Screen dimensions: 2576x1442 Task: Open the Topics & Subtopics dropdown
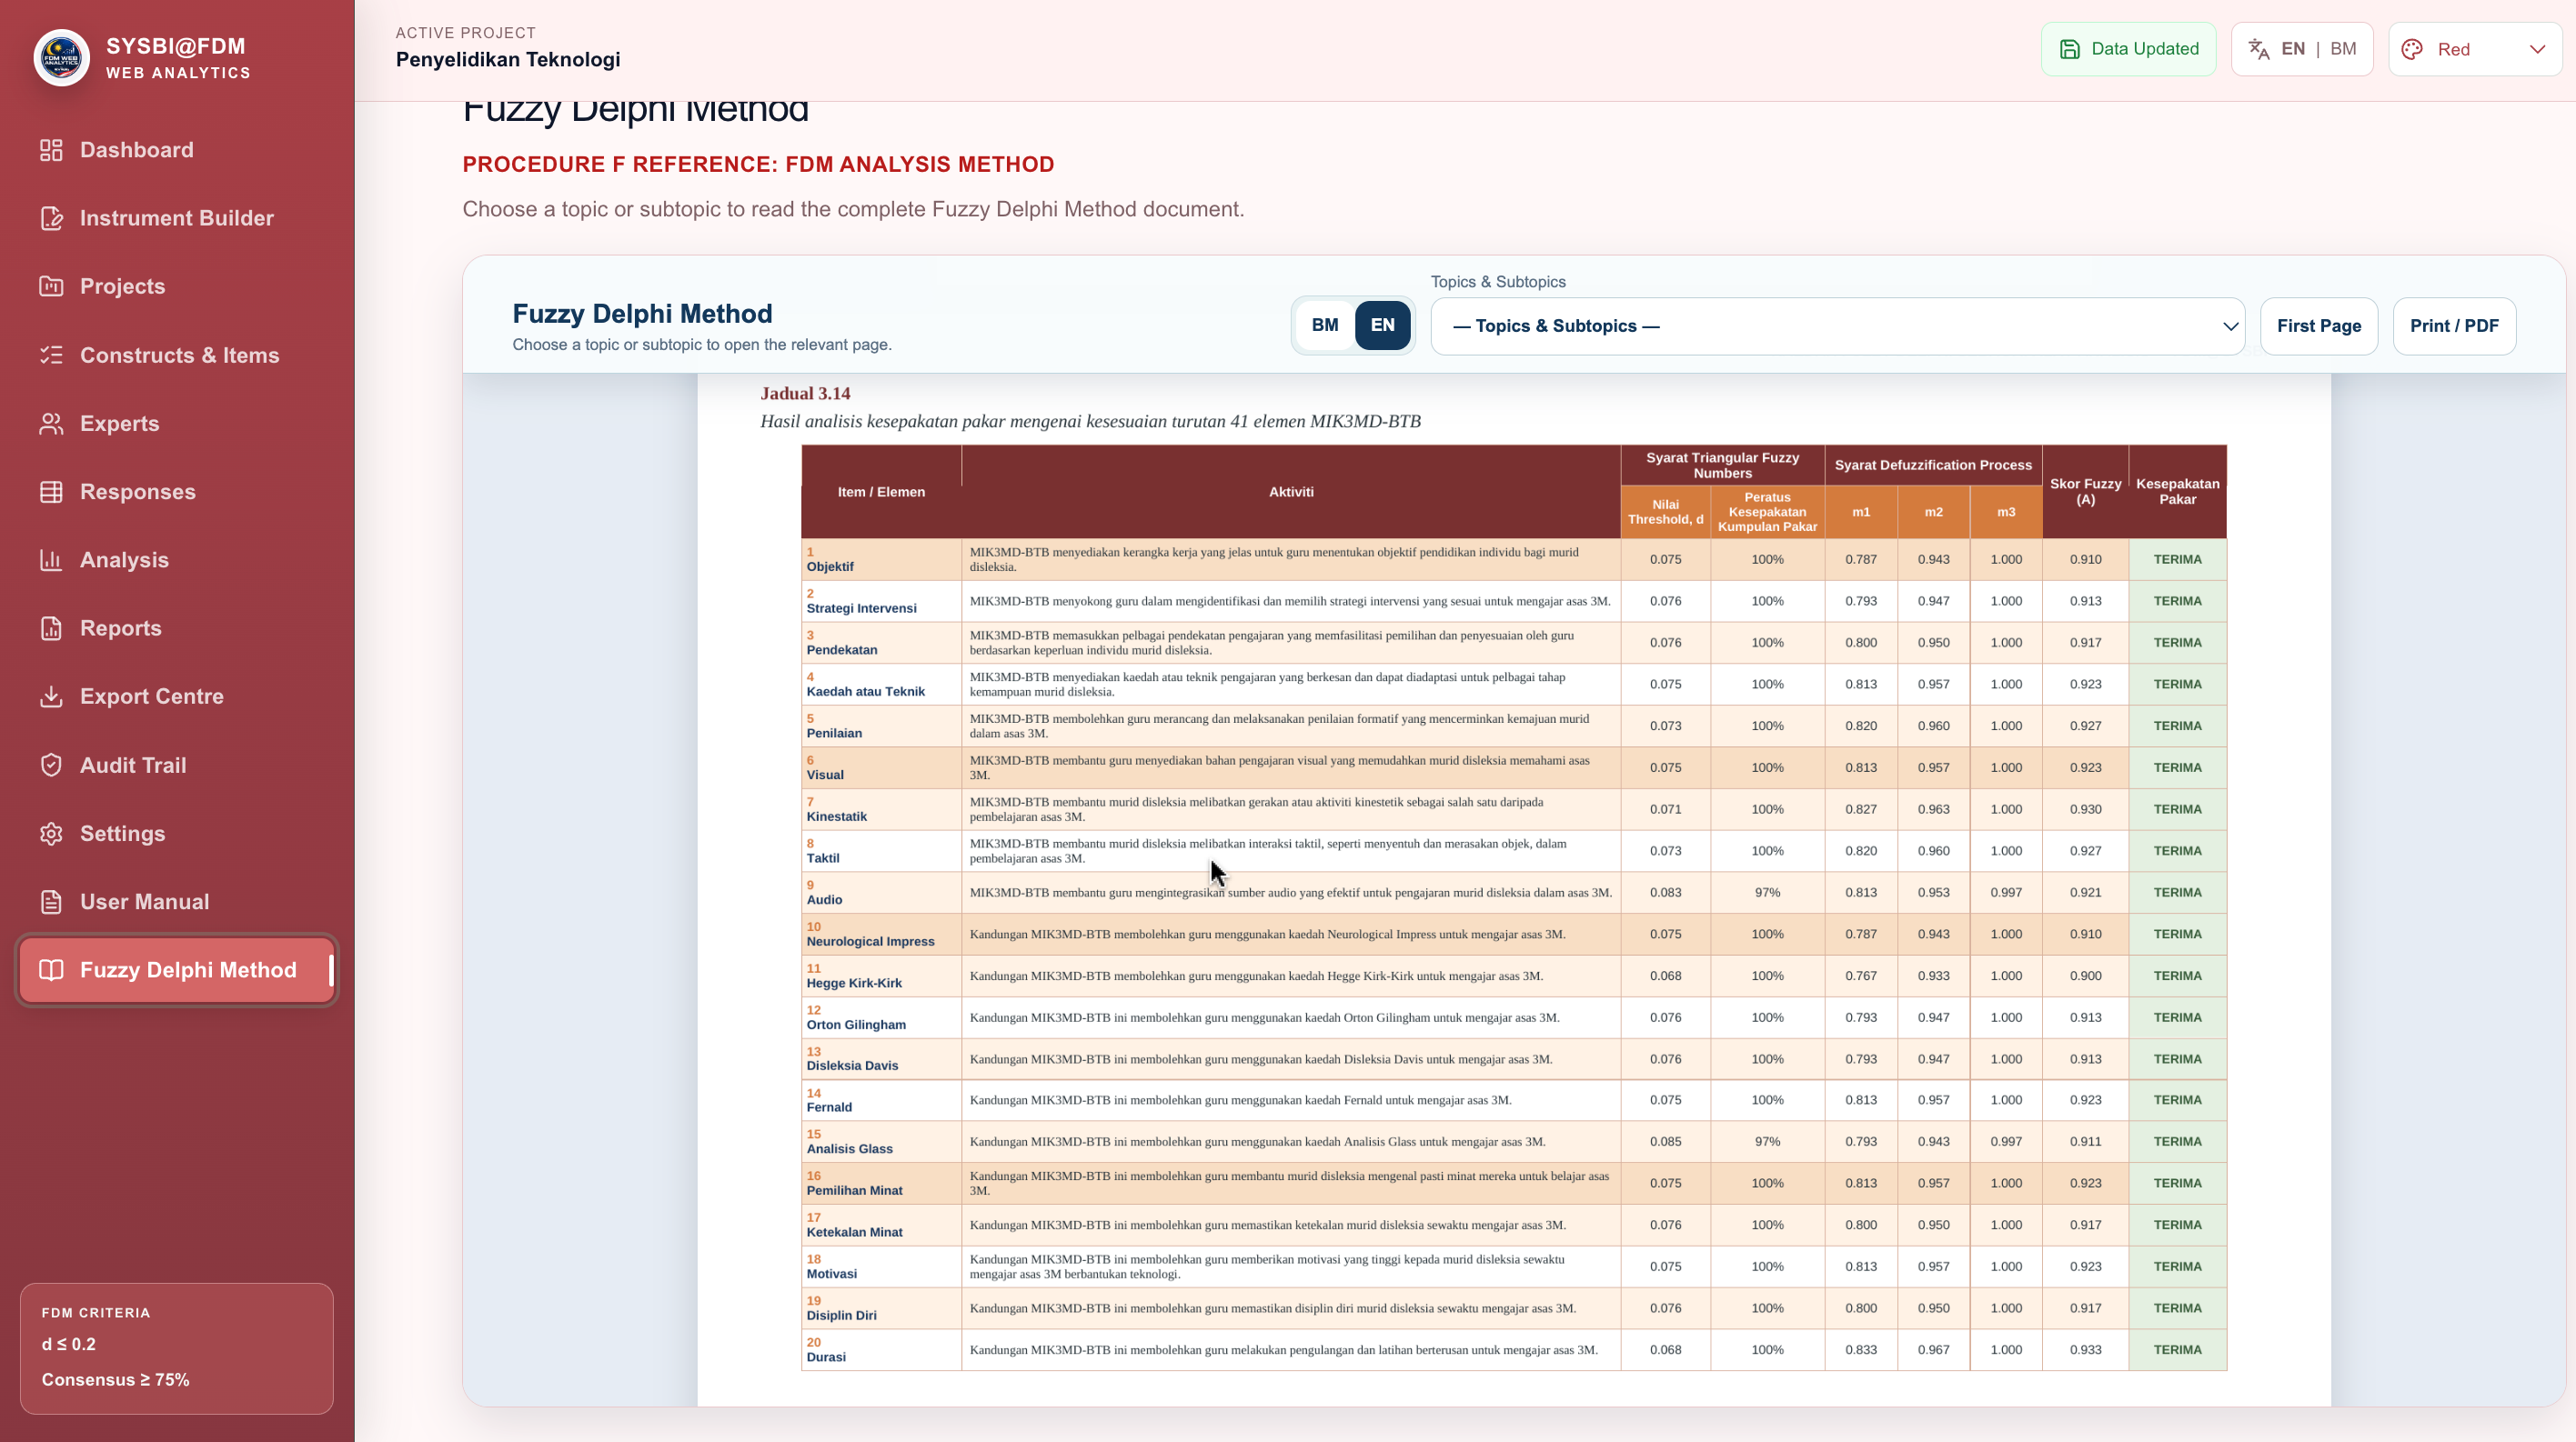point(1838,325)
